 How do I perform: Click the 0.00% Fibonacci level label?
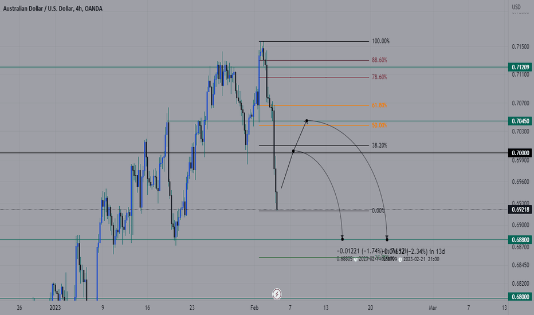pyautogui.click(x=378, y=211)
